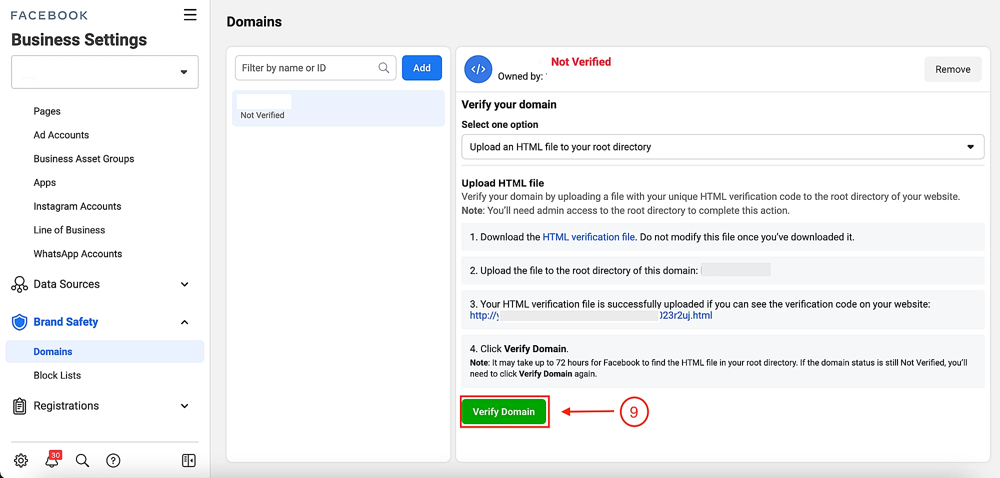Click the Add domain button

coord(422,68)
